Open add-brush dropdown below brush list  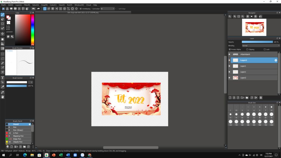click(x=17, y=147)
